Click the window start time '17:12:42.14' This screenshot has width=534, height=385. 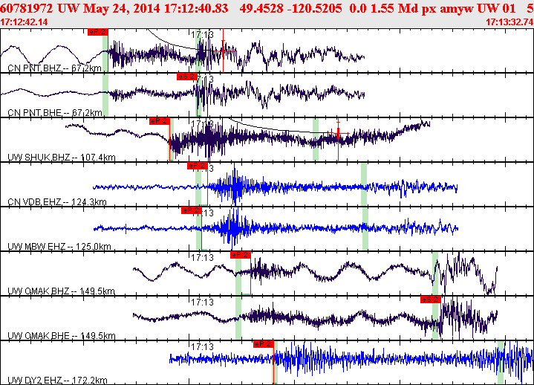point(24,22)
